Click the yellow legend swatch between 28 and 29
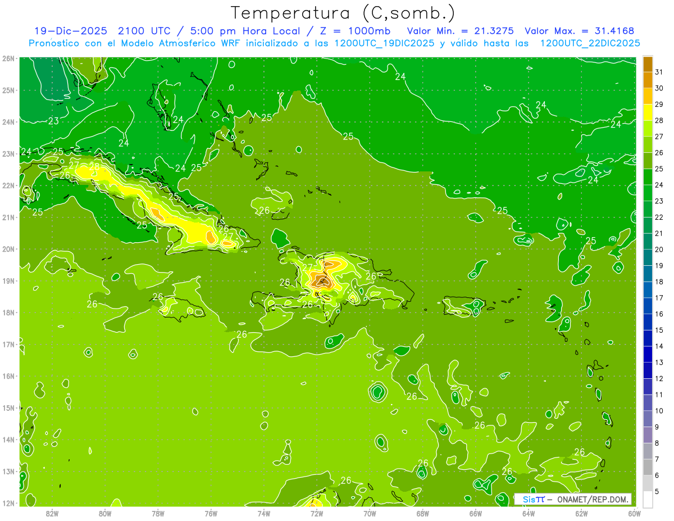The width and height of the screenshot is (674, 521). (648, 112)
